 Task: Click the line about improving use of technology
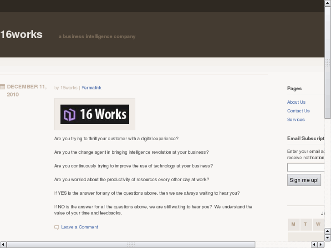133,166
